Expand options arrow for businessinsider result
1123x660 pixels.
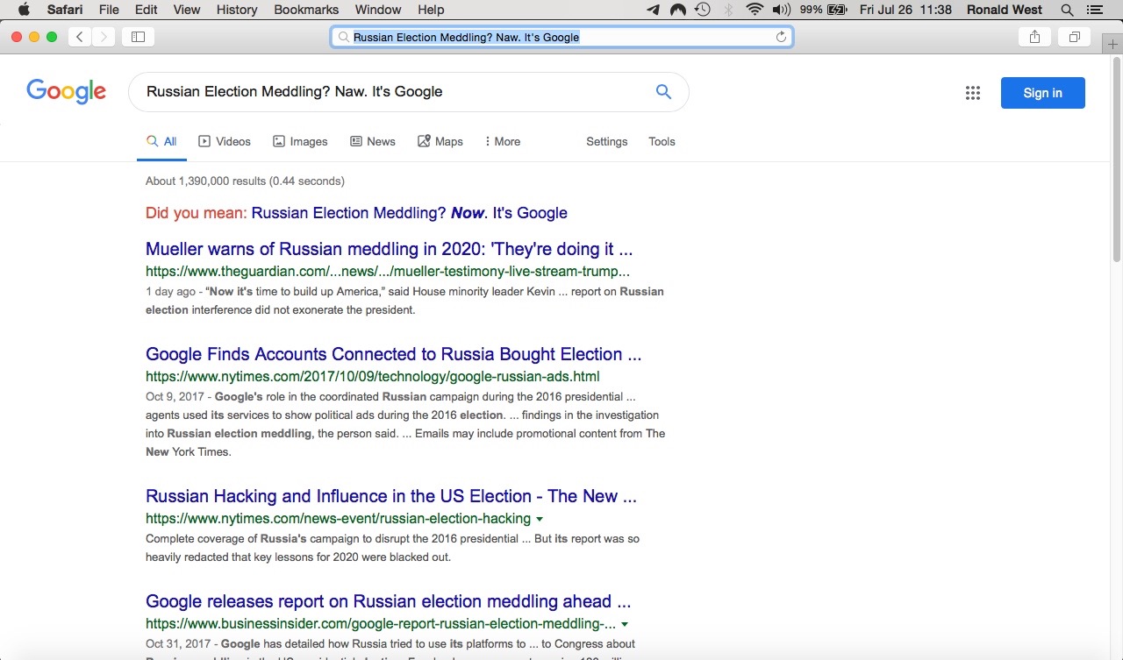point(624,625)
